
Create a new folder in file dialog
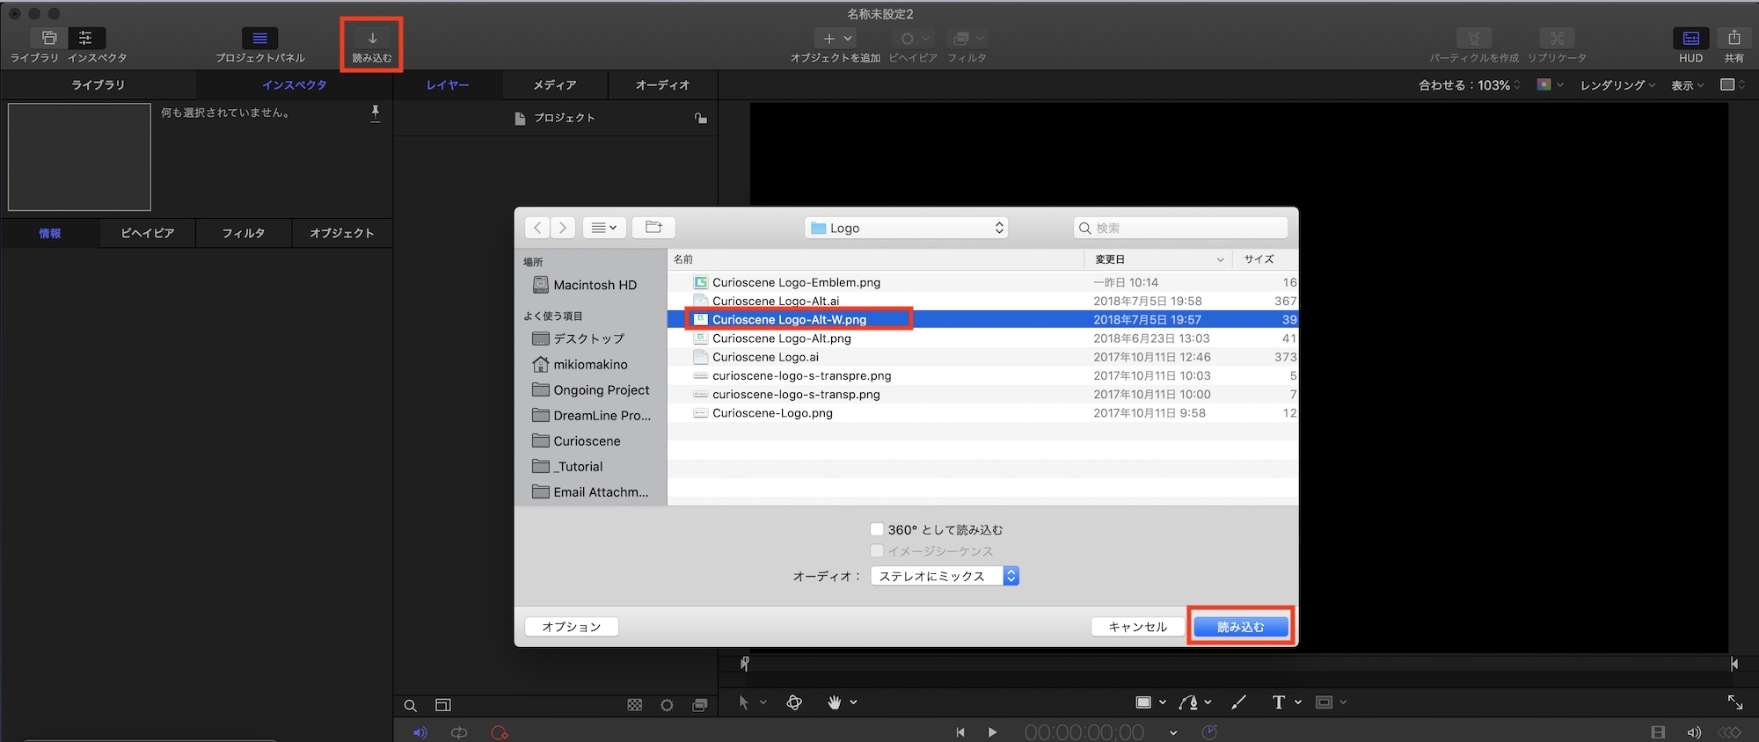653,228
